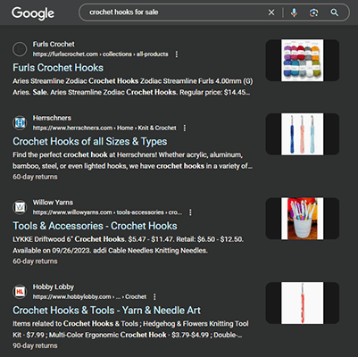Open 'Tools & Accessories - Crochet Hooks' link
The height and width of the screenshot is (357, 358).
pos(95,226)
